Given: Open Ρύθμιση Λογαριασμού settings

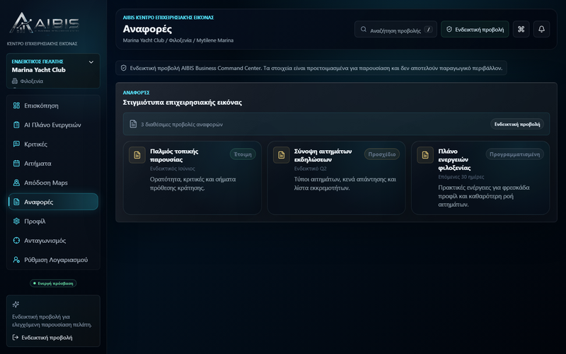Looking at the screenshot, I should pyautogui.click(x=53, y=260).
